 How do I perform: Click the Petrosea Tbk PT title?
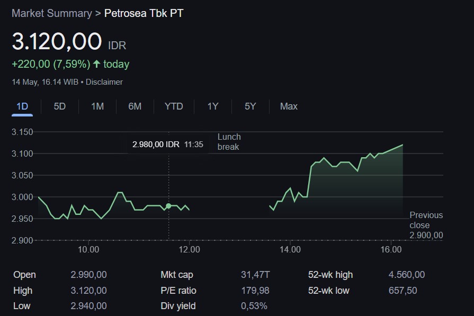coord(144,13)
